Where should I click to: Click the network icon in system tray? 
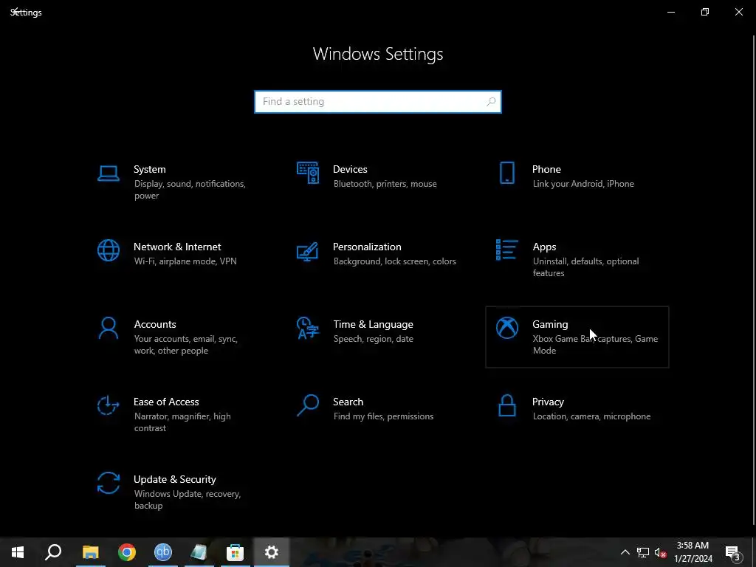tap(643, 552)
